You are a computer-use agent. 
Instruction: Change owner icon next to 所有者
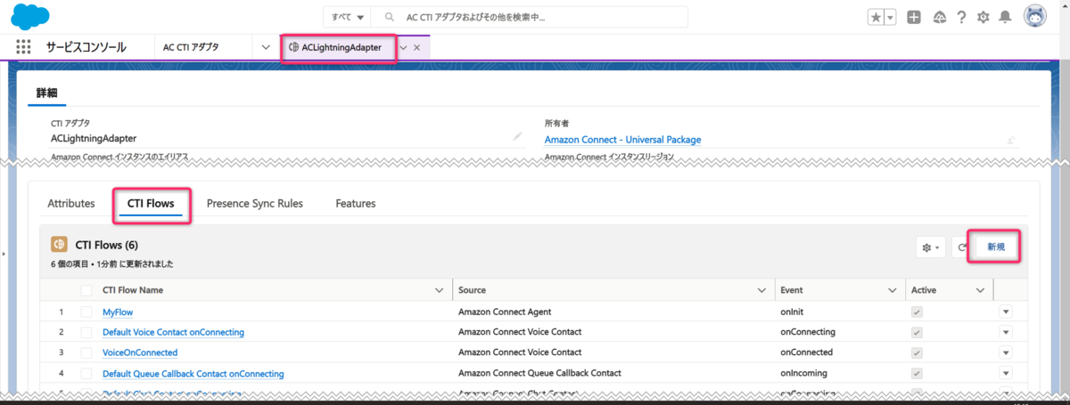point(1011,140)
